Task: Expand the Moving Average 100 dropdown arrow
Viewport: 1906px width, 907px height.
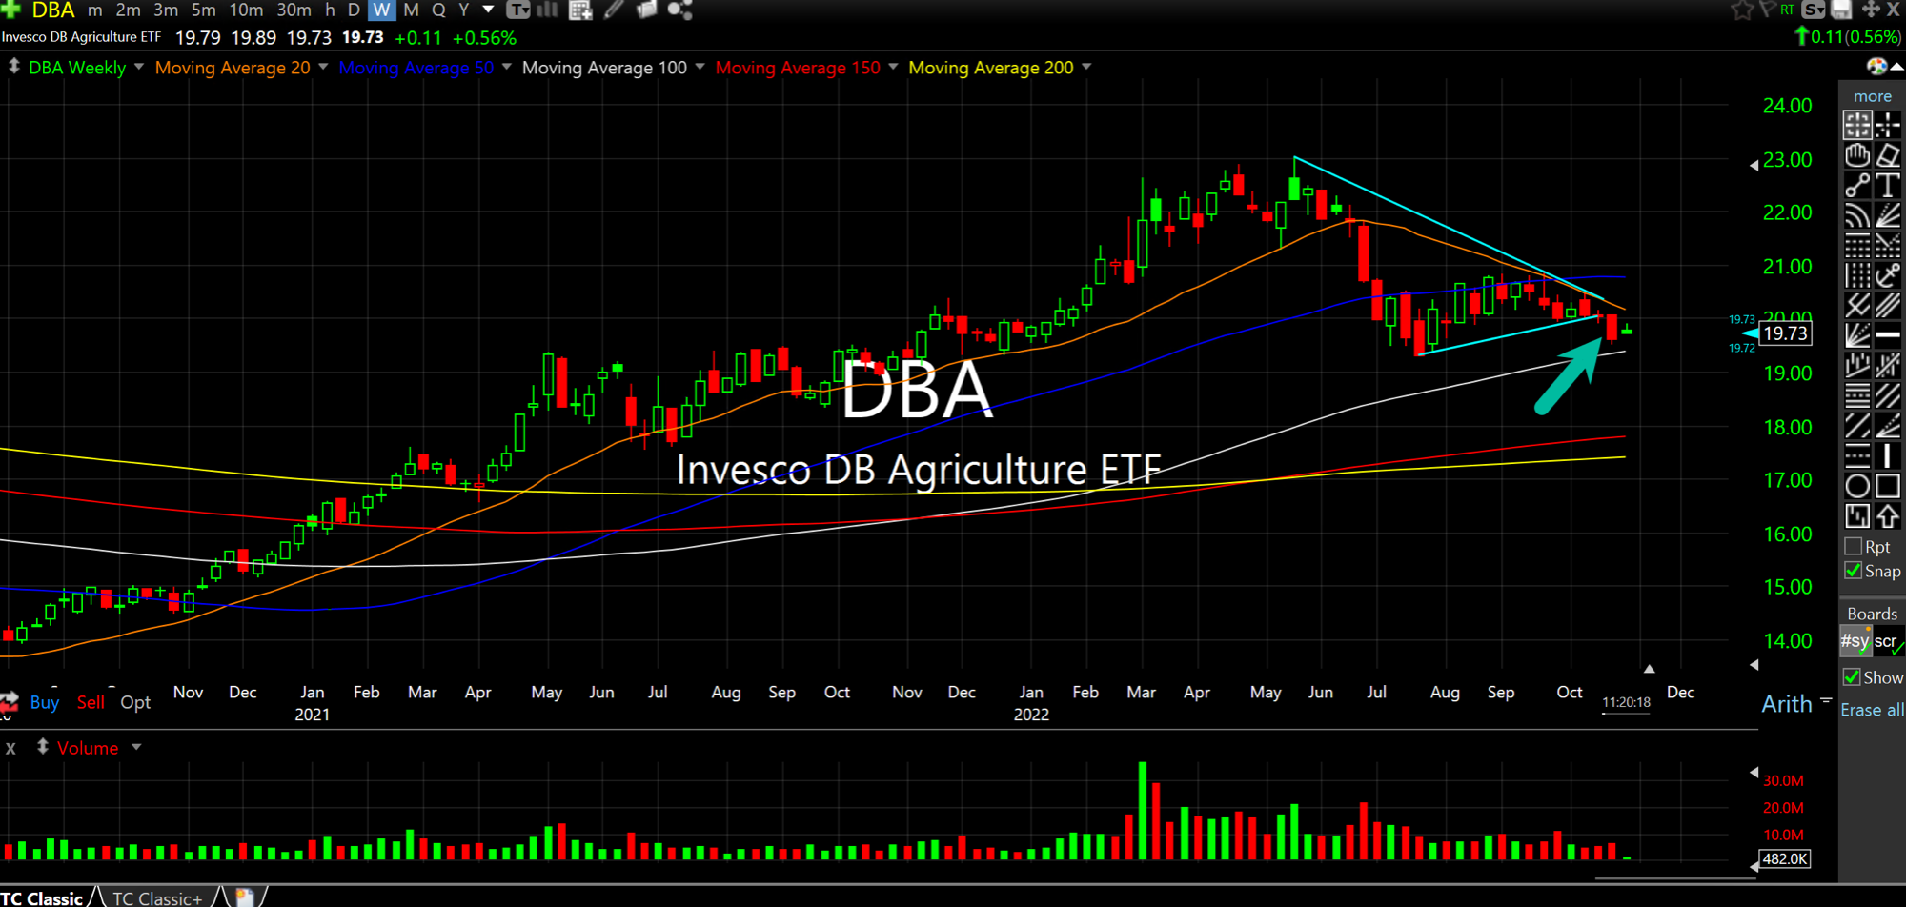Action: [x=700, y=67]
